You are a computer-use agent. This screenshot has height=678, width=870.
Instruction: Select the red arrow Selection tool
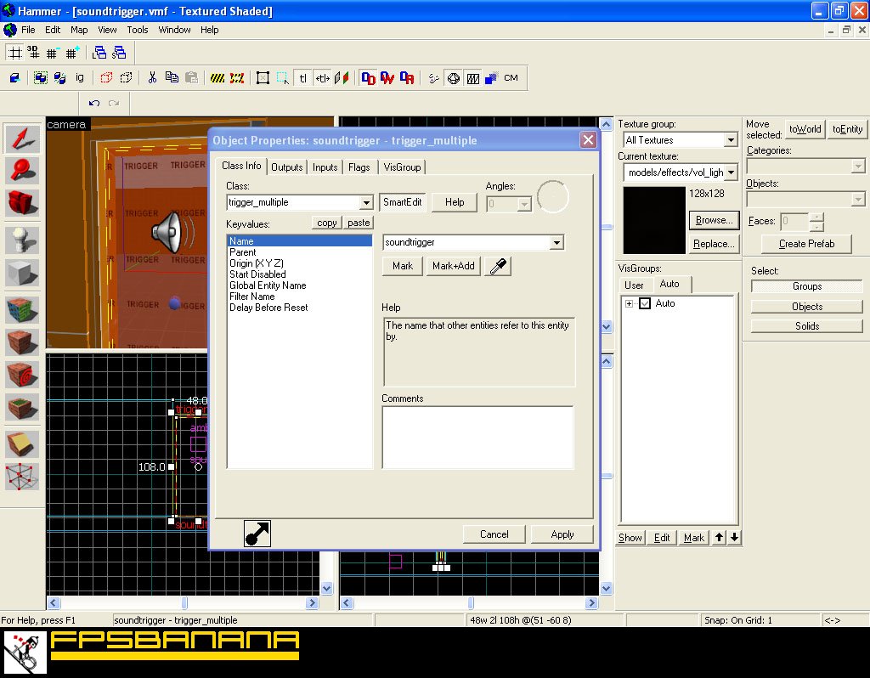pyautogui.click(x=22, y=138)
